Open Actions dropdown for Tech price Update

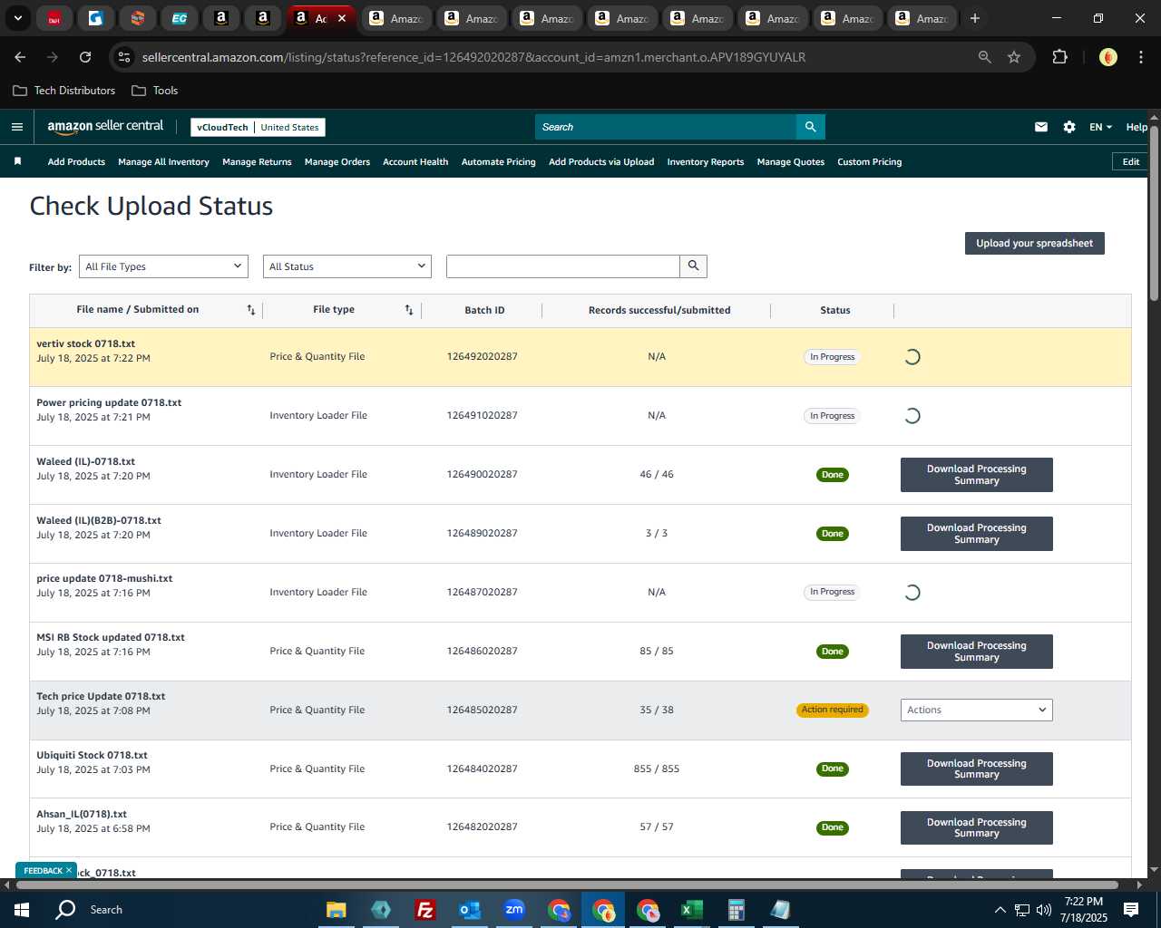pyautogui.click(x=977, y=710)
